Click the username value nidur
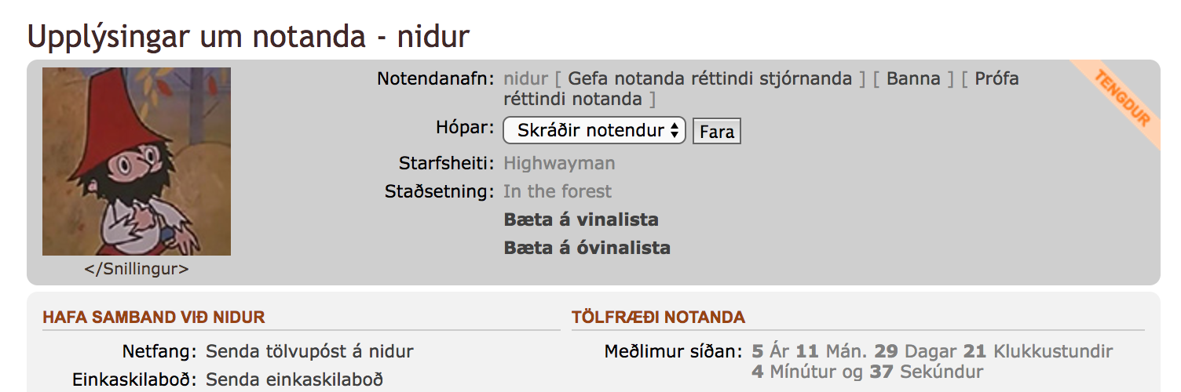Viewport: 1181px width, 392px height. click(525, 78)
